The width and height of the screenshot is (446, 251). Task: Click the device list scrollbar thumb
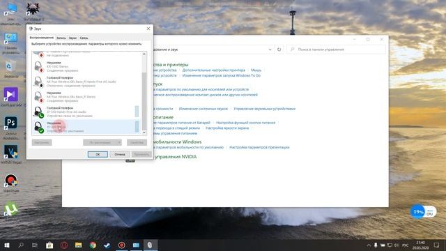point(144,100)
